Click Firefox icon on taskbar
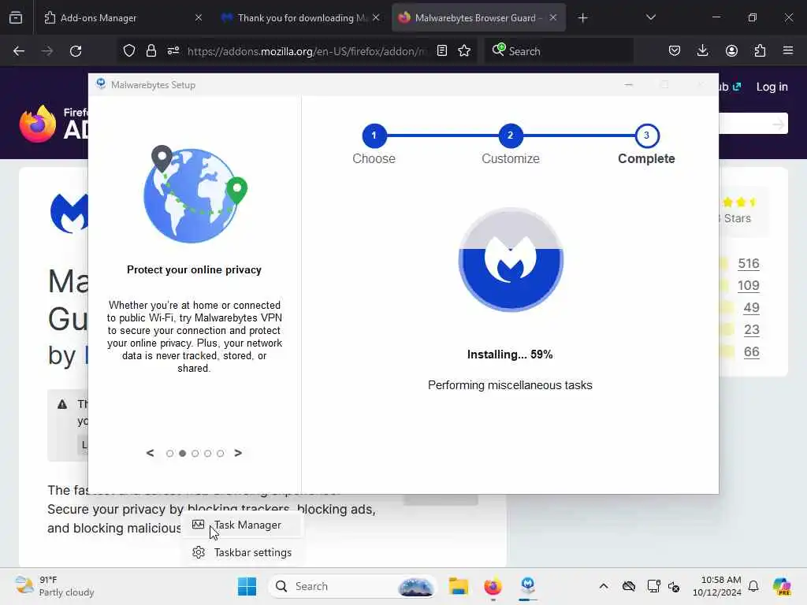 tap(493, 586)
